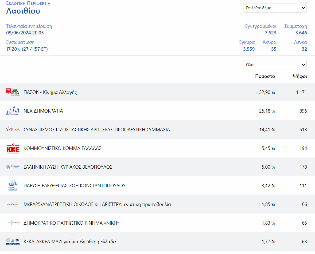Image resolution: width=315 pixels, height=254 pixels.
Task: Click the ΜέΡΑ25 party logo
Action: 13,204
